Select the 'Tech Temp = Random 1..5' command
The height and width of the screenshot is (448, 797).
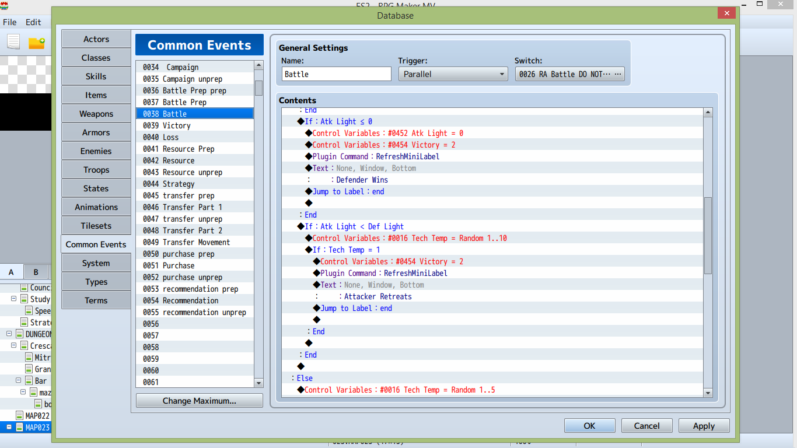492,390
